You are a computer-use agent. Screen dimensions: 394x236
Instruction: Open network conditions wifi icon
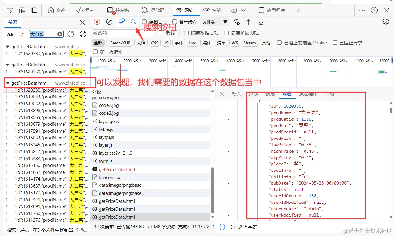[237, 22]
